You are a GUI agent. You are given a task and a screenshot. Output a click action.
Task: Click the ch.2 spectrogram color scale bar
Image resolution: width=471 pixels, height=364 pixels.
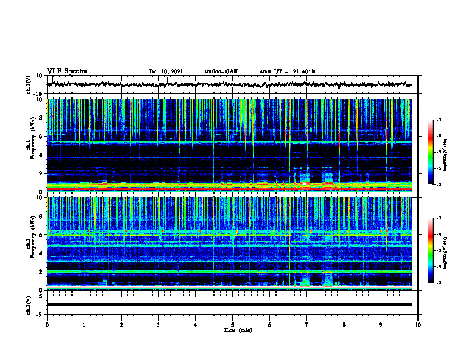pos(430,250)
